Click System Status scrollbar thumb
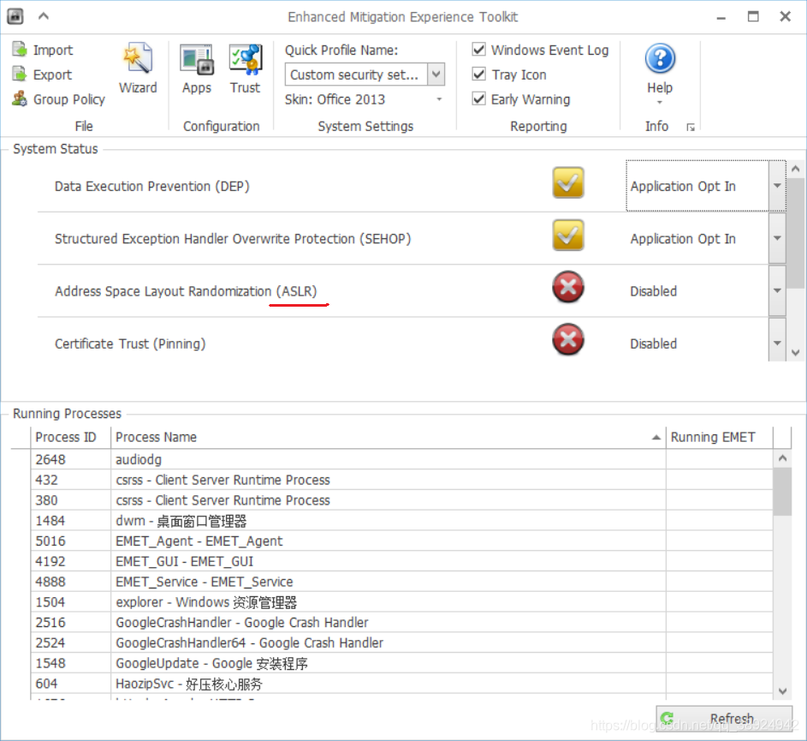 click(x=796, y=233)
